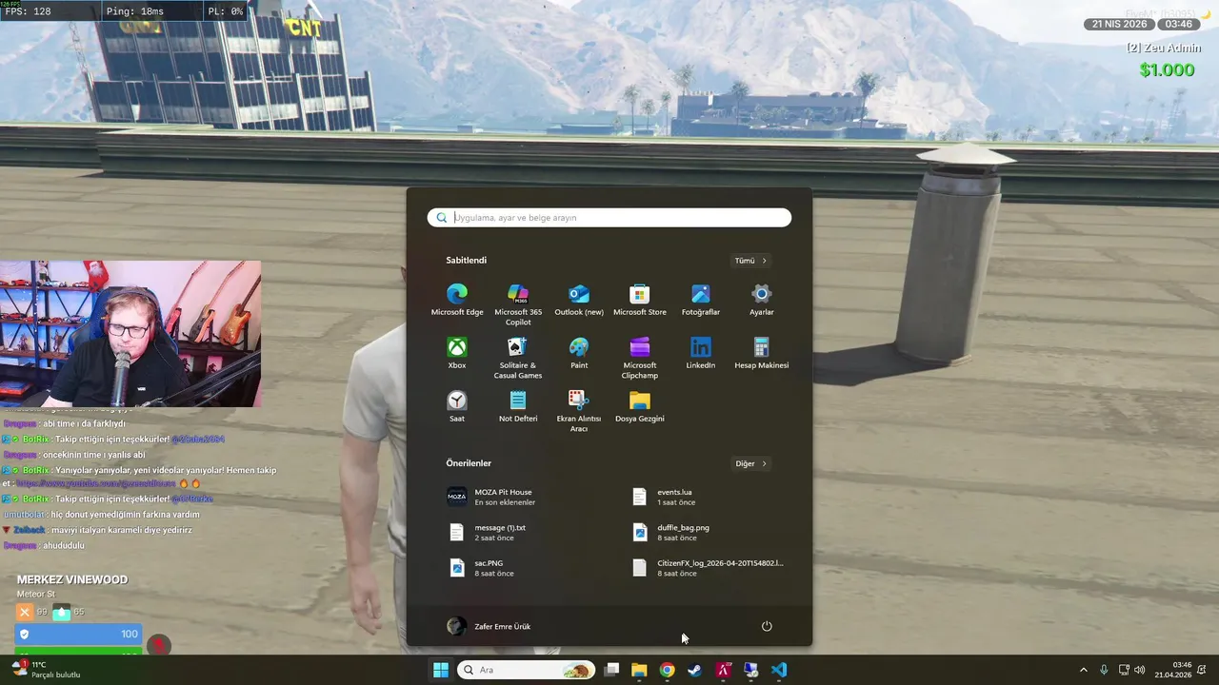The height and width of the screenshot is (685, 1219).
Task: Open the Microsoft Store
Action: [640, 300]
